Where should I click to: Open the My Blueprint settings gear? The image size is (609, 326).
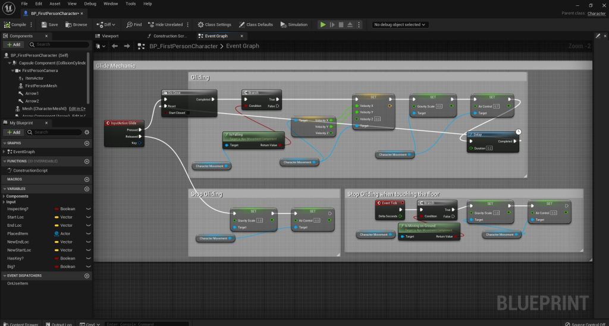click(87, 132)
